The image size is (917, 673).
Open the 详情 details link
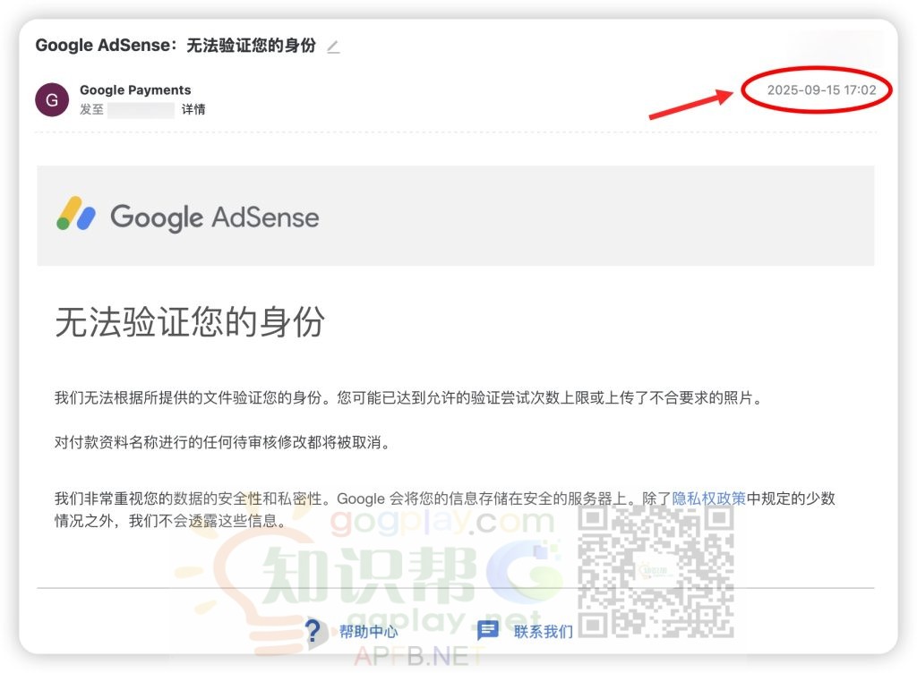[193, 109]
